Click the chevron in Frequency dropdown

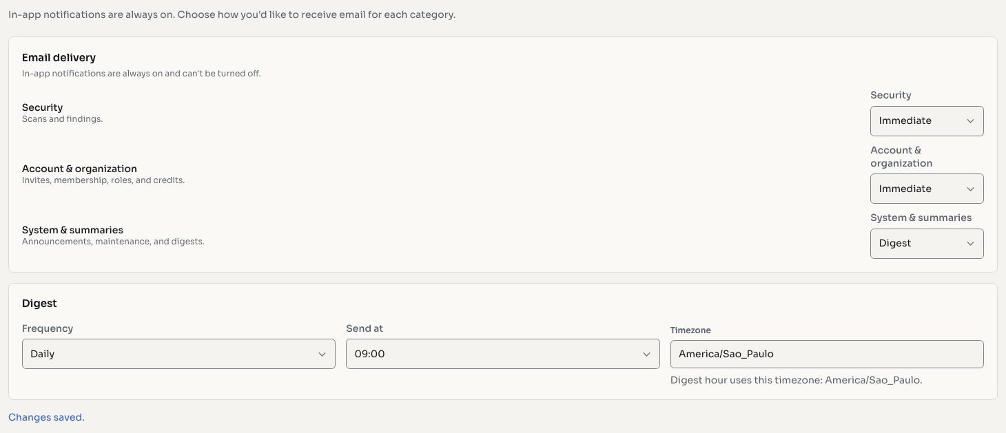[322, 355]
